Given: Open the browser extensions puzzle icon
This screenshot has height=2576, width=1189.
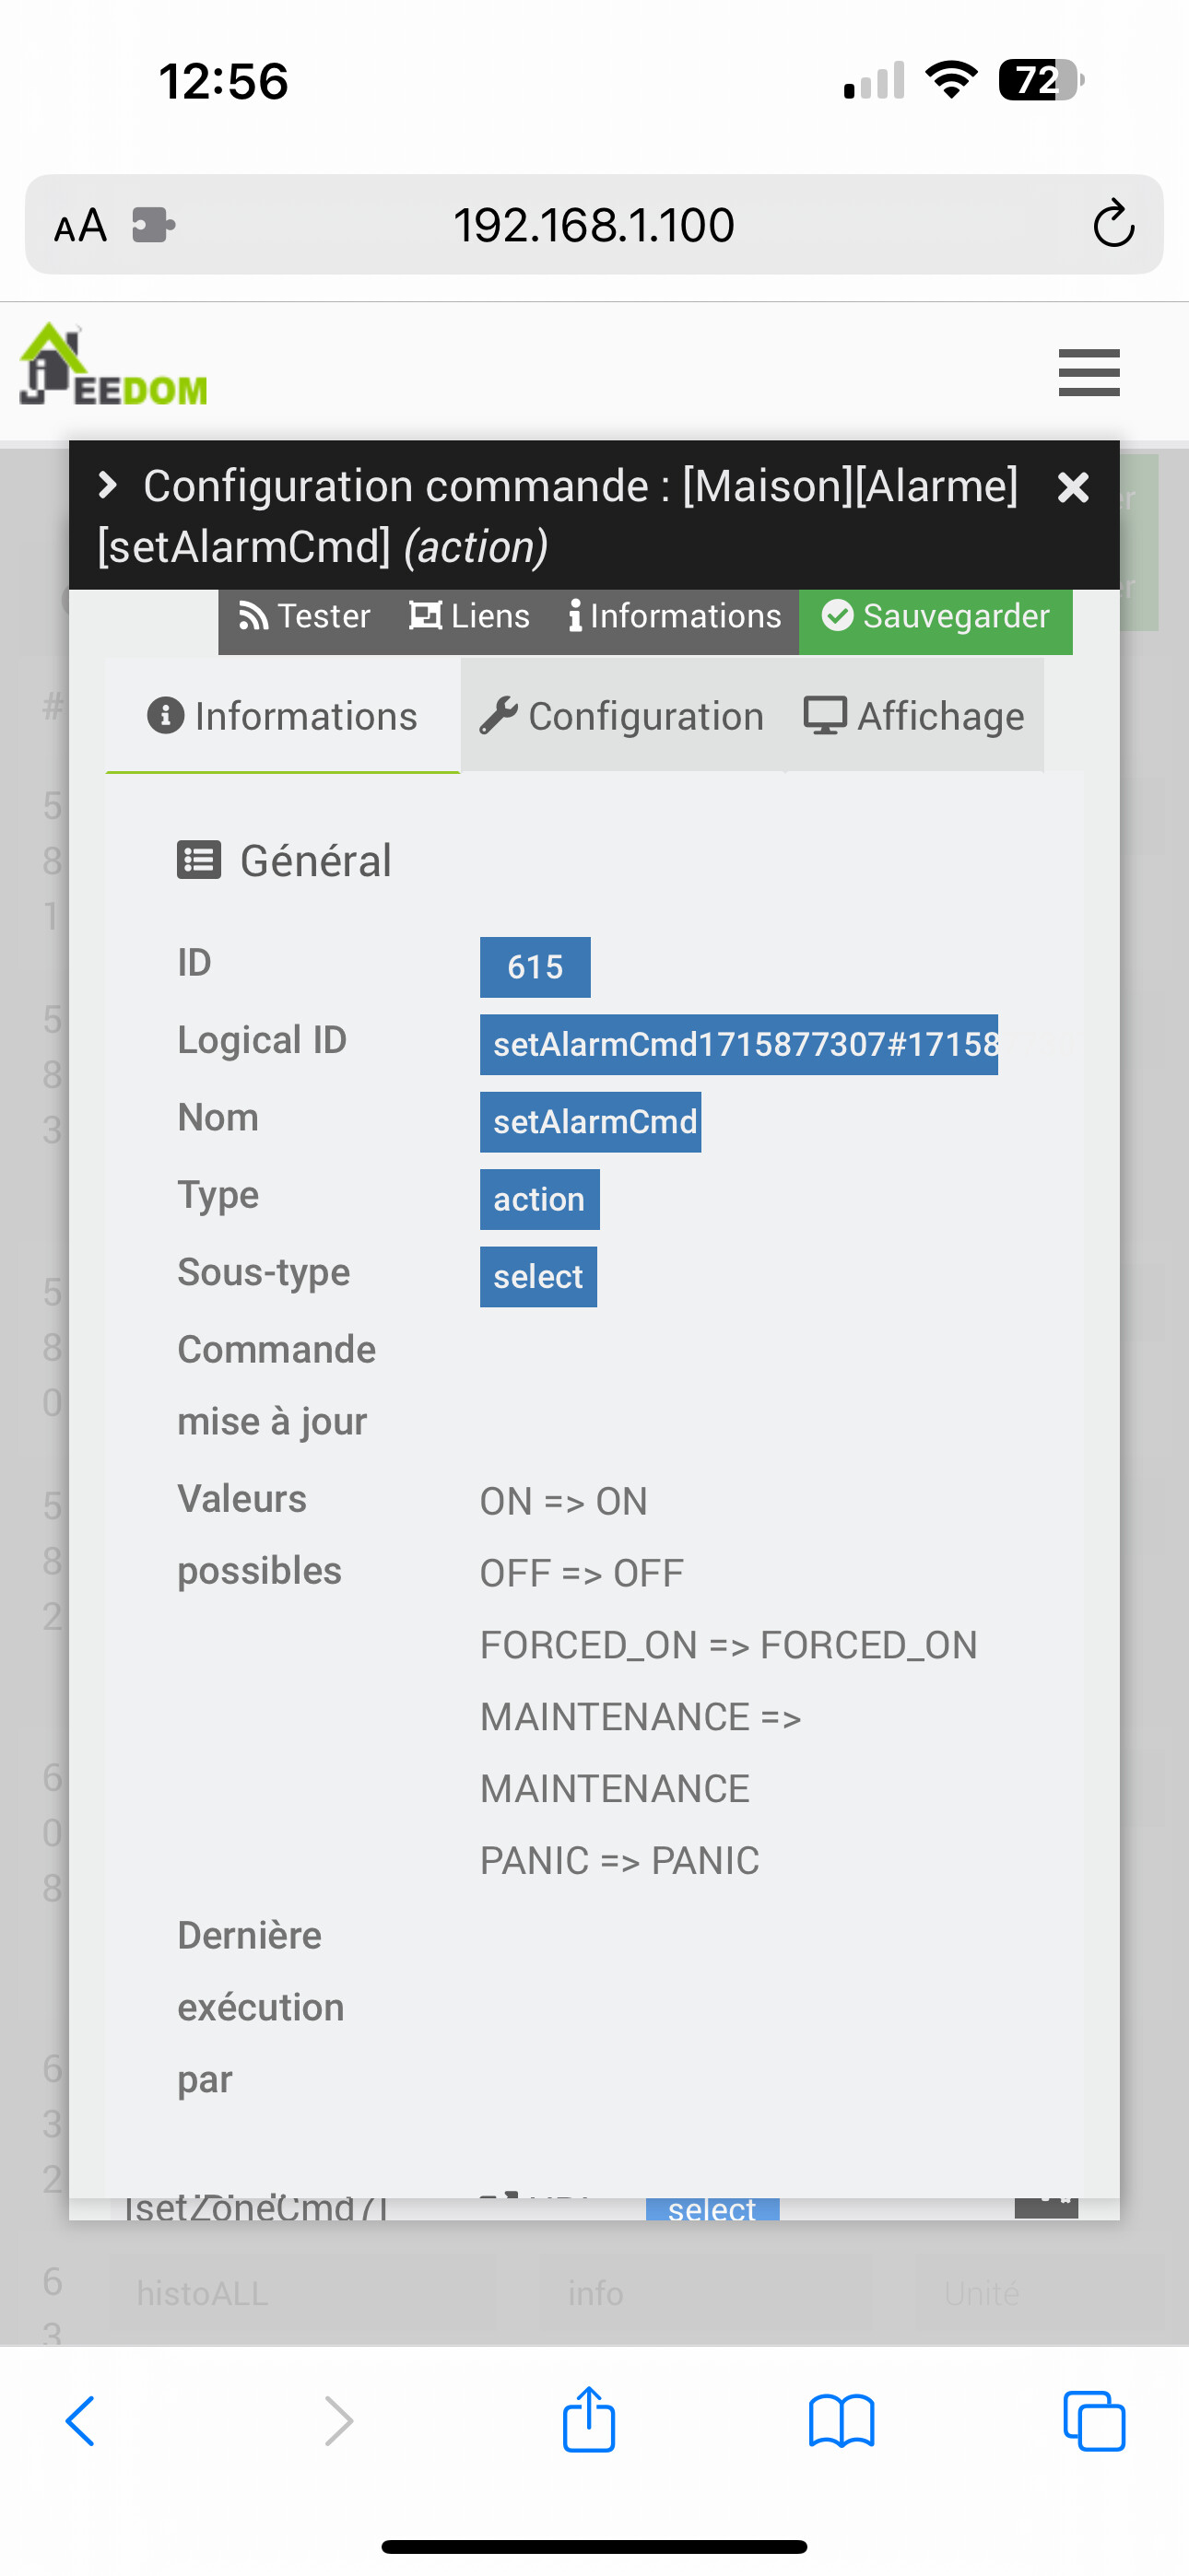Looking at the screenshot, I should coord(154,225).
